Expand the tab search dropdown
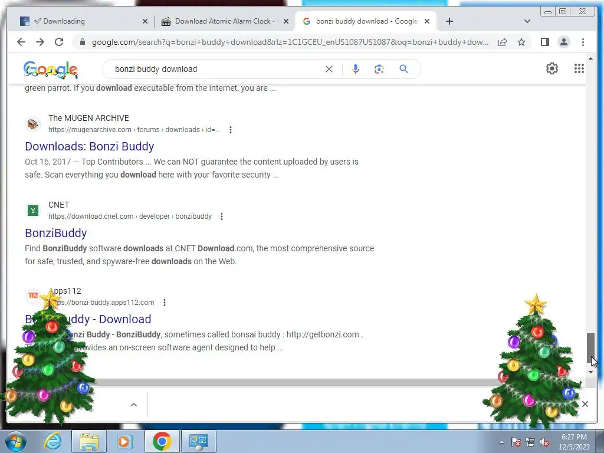Viewport: 604px width, 453px height. click(527, 21)
